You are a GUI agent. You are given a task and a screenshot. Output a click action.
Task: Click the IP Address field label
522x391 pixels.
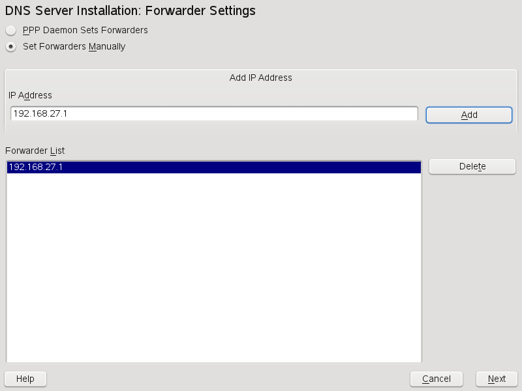[x=30, y=95]
